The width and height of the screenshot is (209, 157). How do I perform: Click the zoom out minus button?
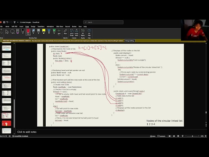pyautogui.click(x=186, y=136)
